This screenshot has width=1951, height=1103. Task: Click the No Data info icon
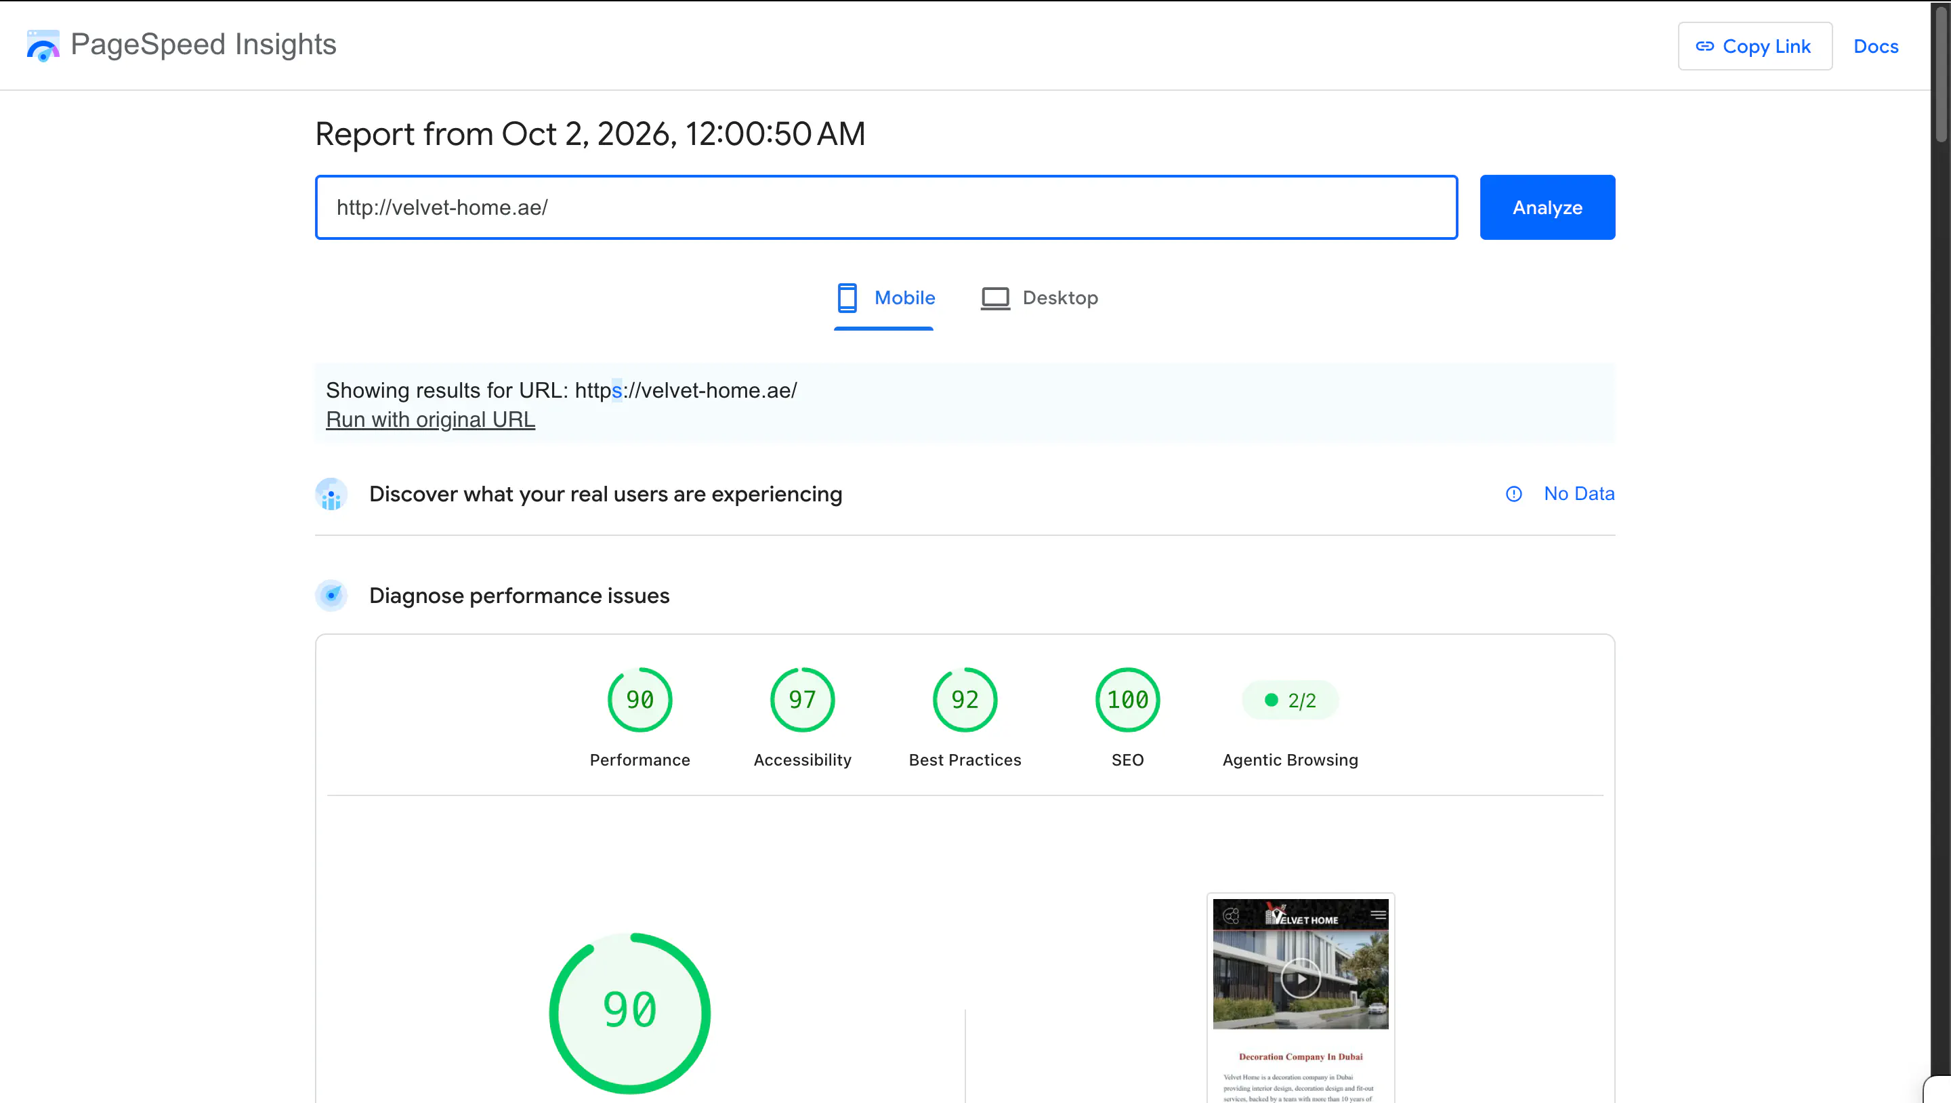coord(1513,494)
